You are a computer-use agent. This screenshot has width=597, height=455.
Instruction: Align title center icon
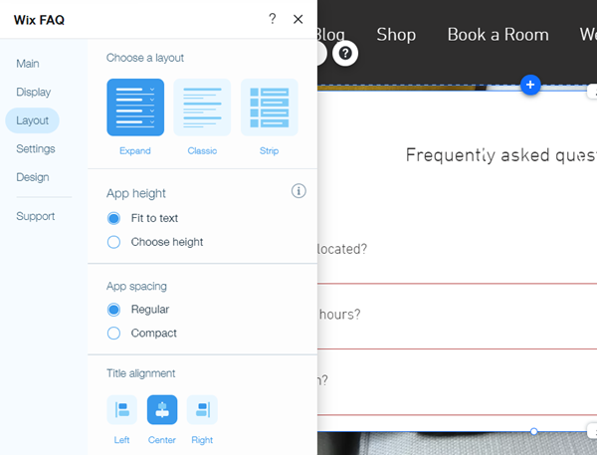162,409
